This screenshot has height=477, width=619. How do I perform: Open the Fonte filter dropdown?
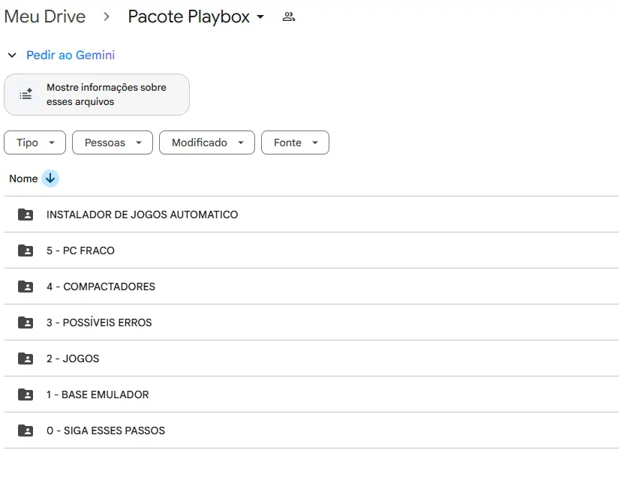coord(295,142)
